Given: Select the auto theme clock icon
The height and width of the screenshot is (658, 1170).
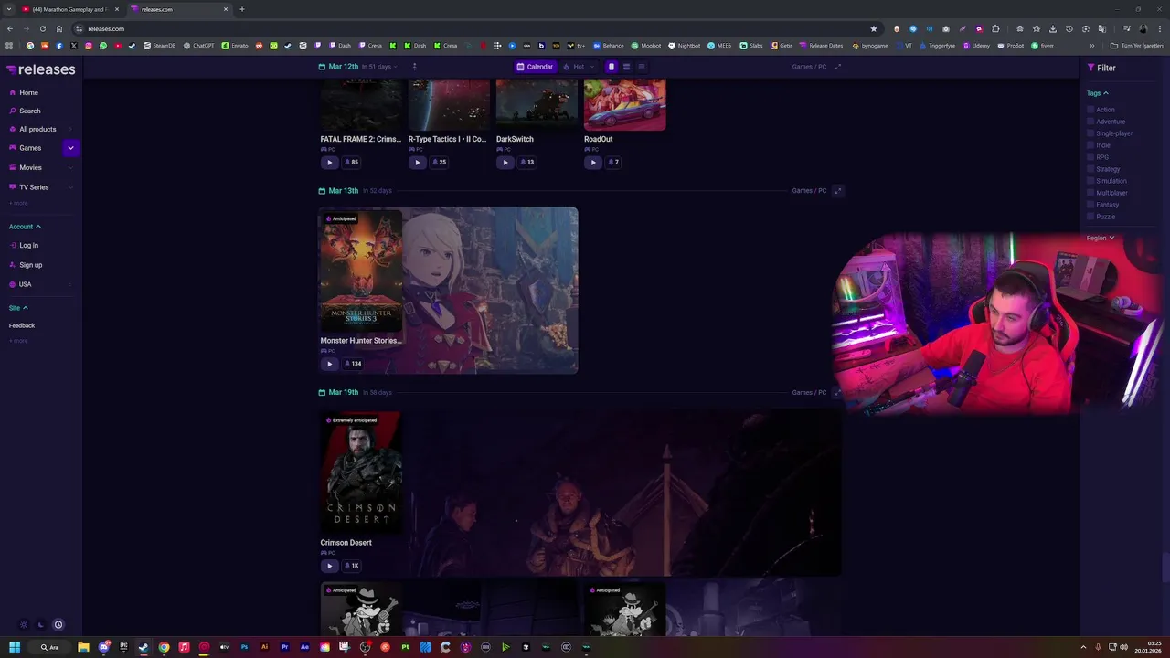Looking at the screenshot, I should (x=58, y=625).
